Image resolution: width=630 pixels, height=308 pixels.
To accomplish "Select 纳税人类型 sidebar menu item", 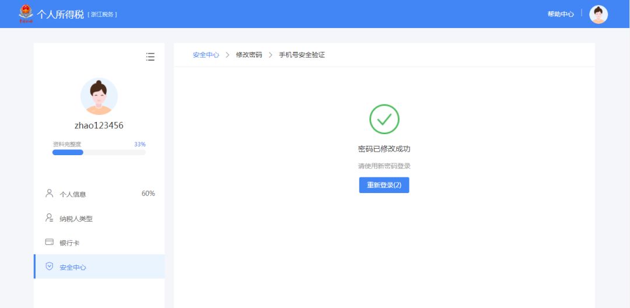I will click(x=76, y=219).
